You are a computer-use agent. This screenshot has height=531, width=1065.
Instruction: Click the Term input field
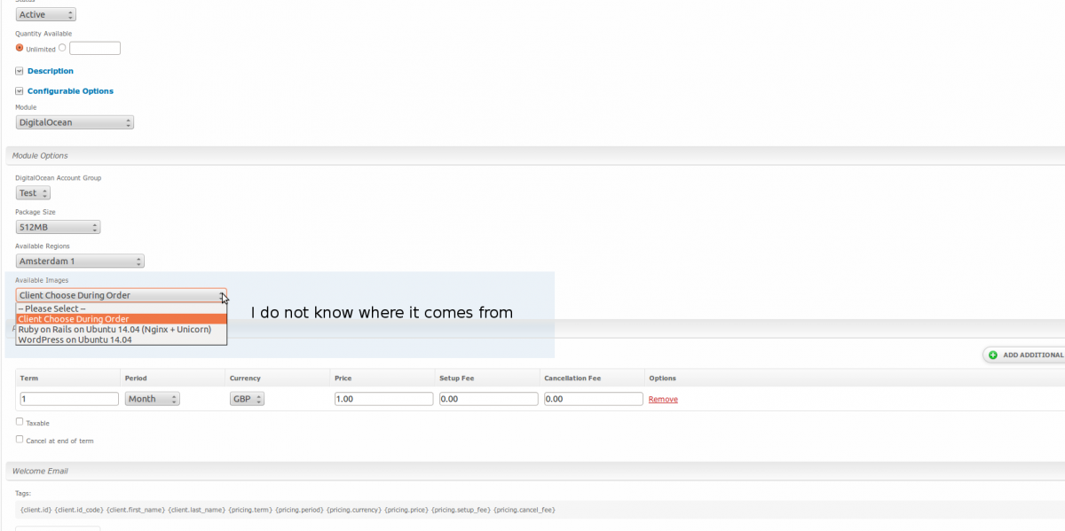(x=69, y=399)
